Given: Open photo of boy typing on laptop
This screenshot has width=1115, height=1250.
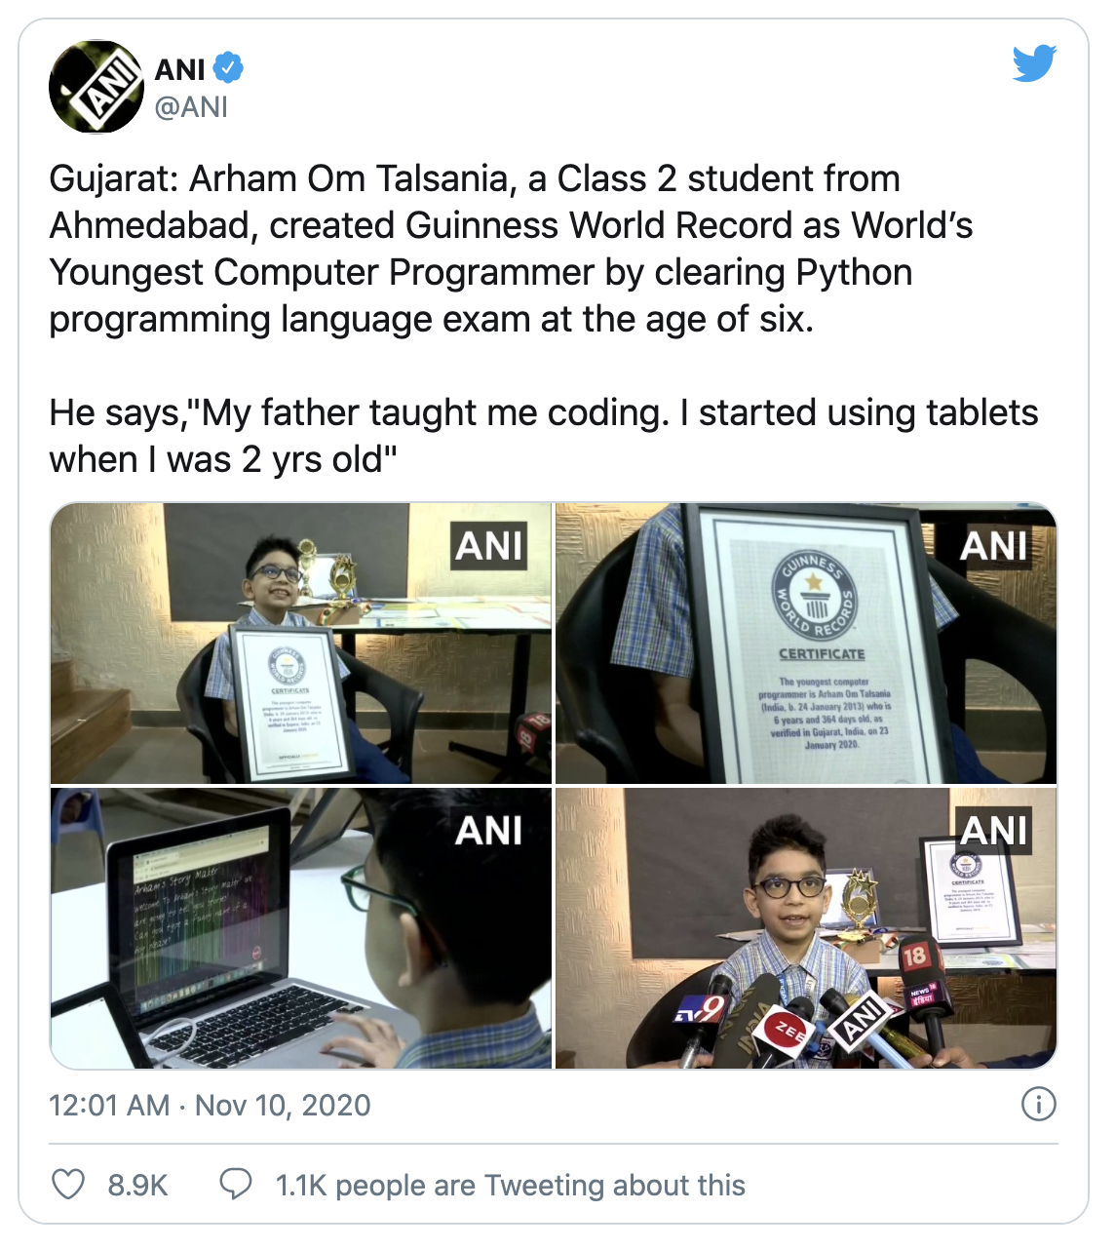Looking at the screenshot, I should 301,928.
